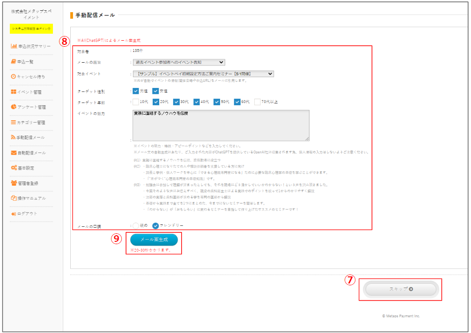Select the イベント管理 grid icon
This screenshot has width=471, height=333.
point(14,92)
